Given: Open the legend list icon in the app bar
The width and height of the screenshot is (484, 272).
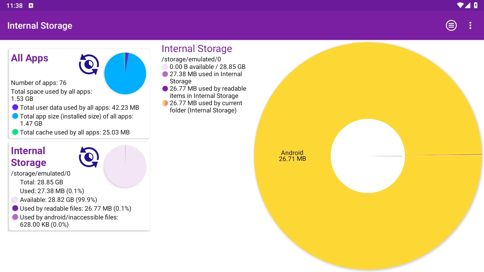Looking at the screenshot, I should 451,25.
